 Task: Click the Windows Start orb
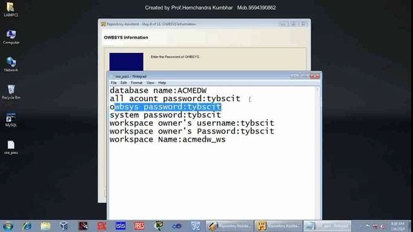click(x=8, y=226)
